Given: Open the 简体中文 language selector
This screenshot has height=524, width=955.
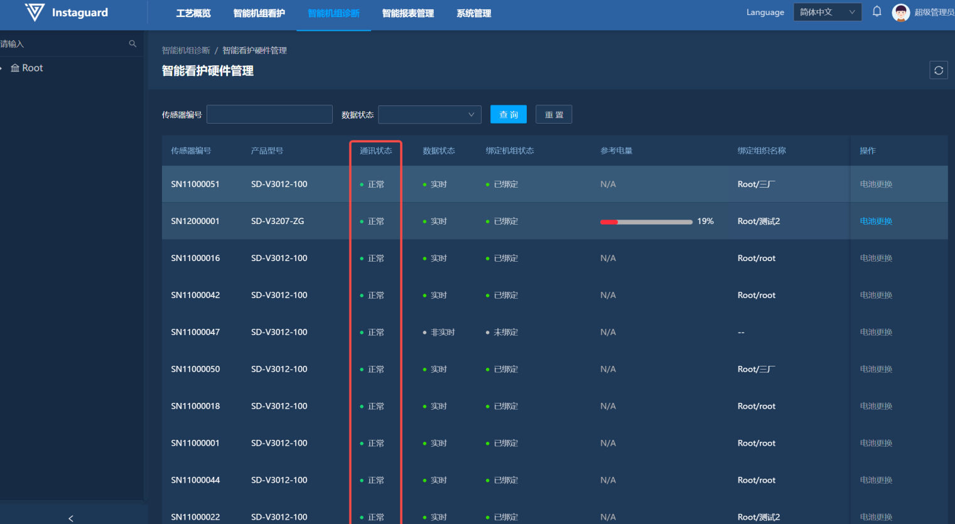Looking at the screenshot, I should (827, 13).
